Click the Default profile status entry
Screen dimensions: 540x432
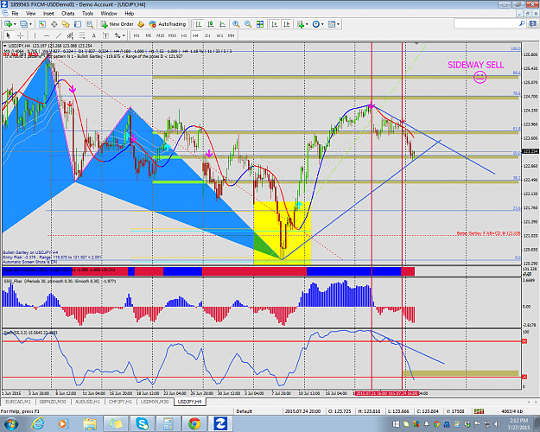(245, 411)
